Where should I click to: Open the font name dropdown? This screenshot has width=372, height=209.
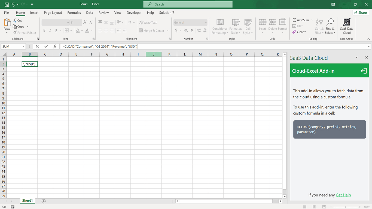(x=68, y=23)
